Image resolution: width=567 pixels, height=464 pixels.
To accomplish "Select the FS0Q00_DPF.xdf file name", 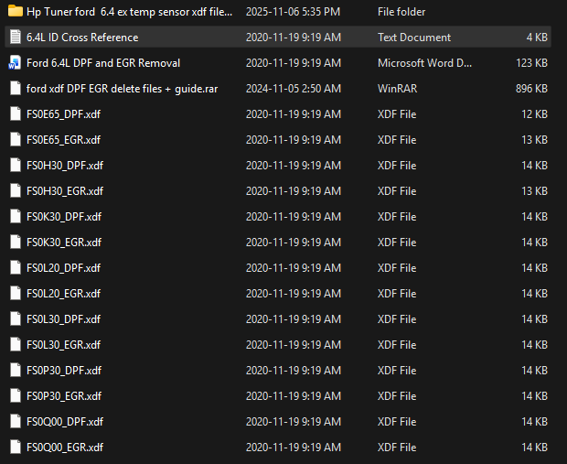I will pyautogui.click(x=65, y=422).
